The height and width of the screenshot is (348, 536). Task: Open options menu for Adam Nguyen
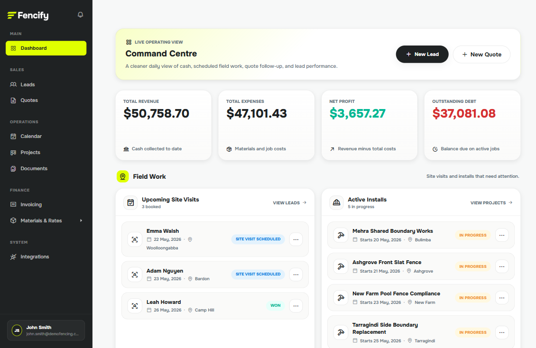(296, 275)
